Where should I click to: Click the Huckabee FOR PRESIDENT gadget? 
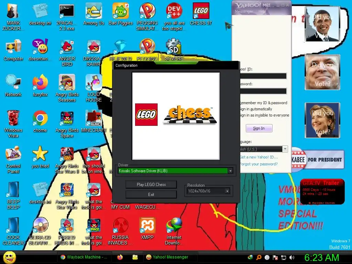318,159
